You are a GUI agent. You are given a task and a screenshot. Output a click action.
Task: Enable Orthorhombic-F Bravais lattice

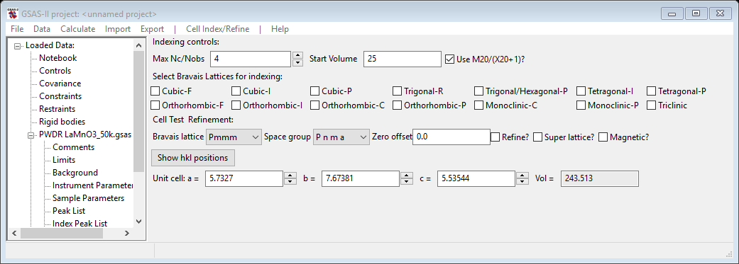[155, 105]
